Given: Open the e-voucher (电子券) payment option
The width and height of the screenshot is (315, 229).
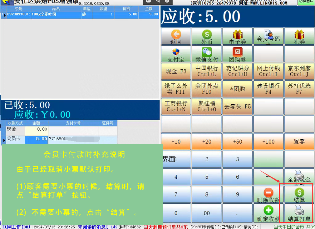Looking at the screenshot, I should click(x=237, y=36).
